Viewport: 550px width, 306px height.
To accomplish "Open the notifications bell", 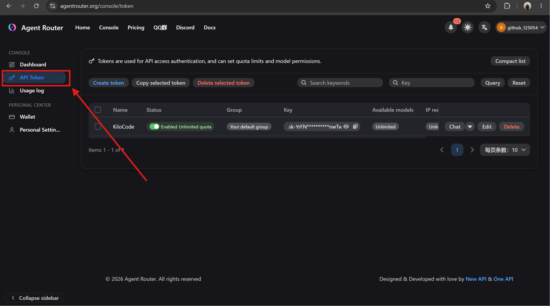I will [x=451, y=27].
